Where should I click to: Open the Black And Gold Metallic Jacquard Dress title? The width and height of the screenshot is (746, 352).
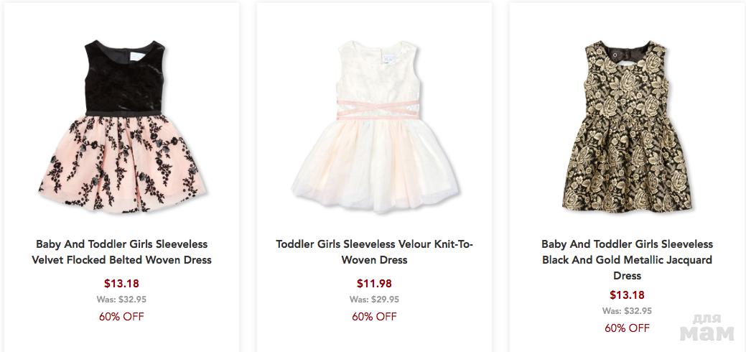pos(627,259)
